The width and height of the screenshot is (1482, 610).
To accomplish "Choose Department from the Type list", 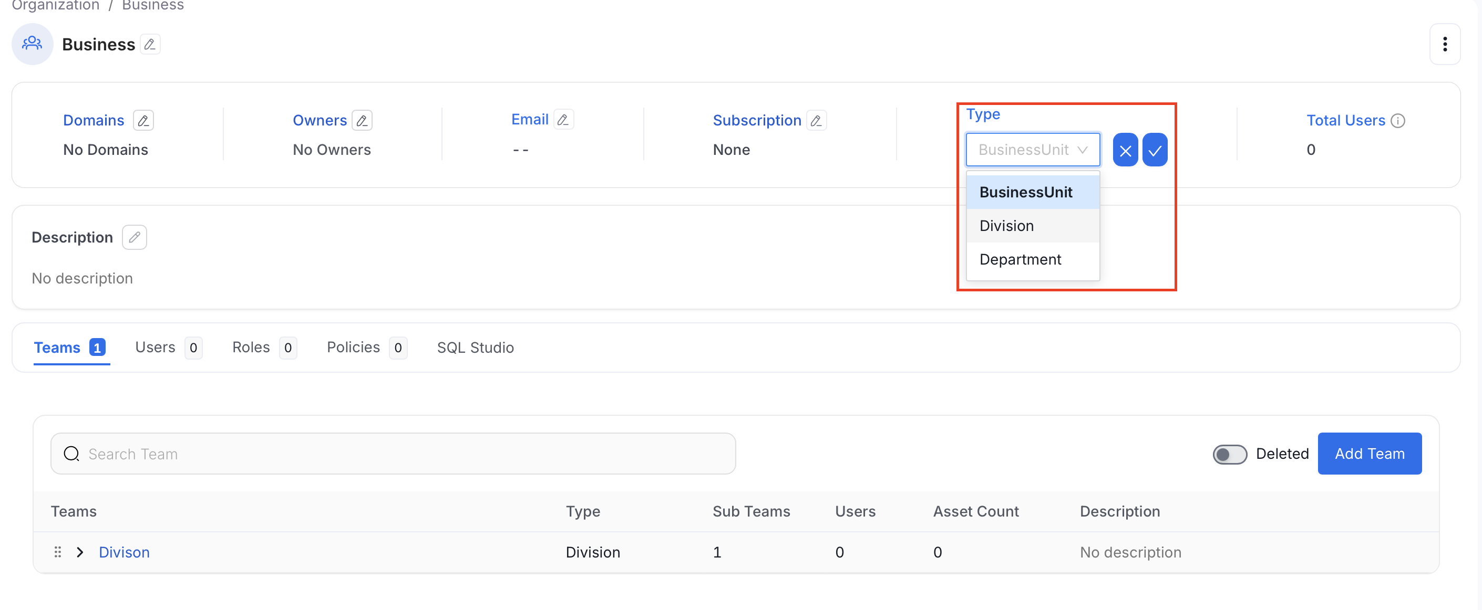I will tap(1033, 259).
